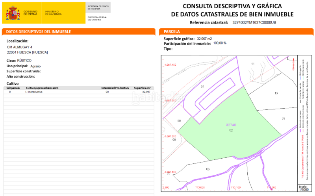Click the Gobierno de España logo text
The width and height of the screenshot is (315, 196).
[x=30, y=13]
